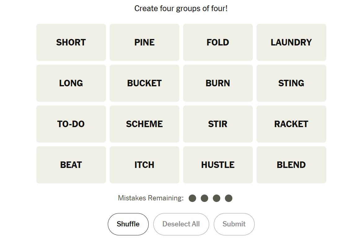Select the STING tile
The height and width of the screenshot is (240, 360).
291,83
